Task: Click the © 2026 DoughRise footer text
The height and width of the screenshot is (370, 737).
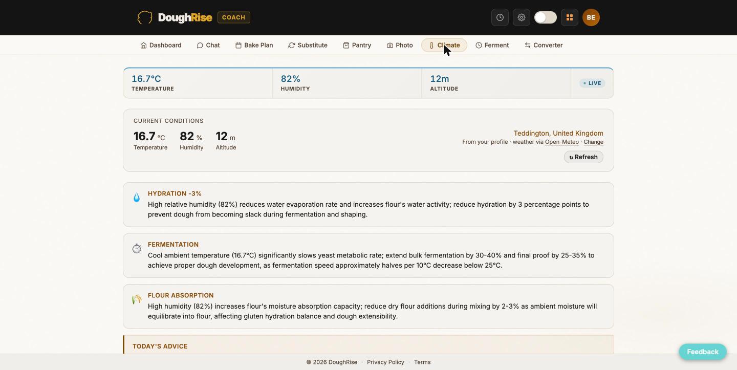Action: (332, 362)
